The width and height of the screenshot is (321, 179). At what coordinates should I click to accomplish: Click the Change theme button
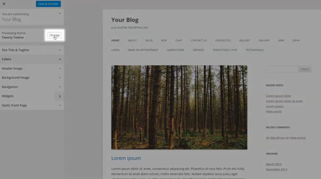tap(54, 35)
